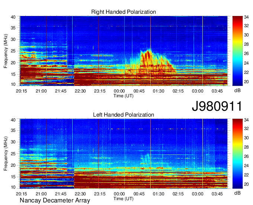Image resolution: width=253 pixels, height=205 pixels.
Task: Click "02:15" tick on Right Handed time axis
Action: point(178,91)
